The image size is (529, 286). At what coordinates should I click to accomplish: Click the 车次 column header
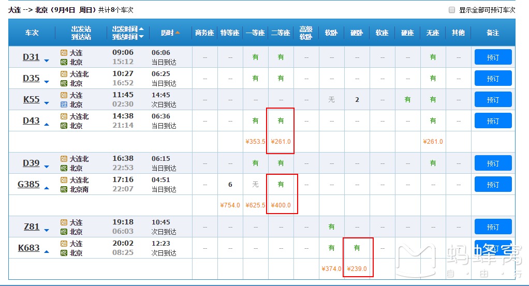pyautogui.click(x=32, y=33)
